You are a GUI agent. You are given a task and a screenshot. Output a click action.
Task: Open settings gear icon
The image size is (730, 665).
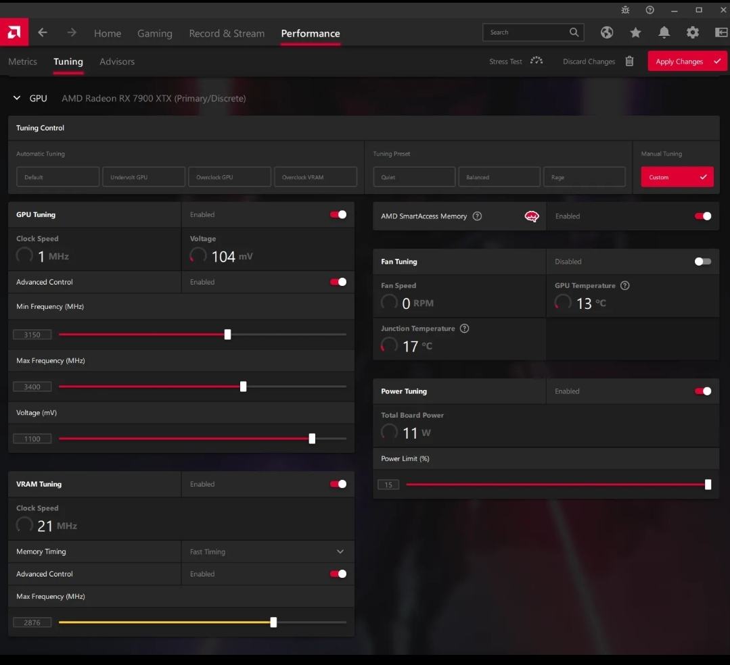click(693, 32)
